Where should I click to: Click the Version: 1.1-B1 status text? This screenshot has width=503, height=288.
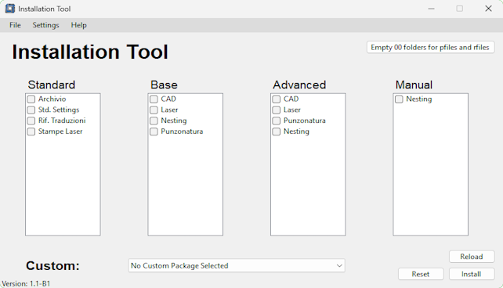click(26, 284)
